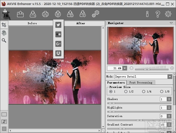This screenshot has width=176, height=133.
Task: Click the bottom square view-mode icon
Action: [x=4, y=129]
